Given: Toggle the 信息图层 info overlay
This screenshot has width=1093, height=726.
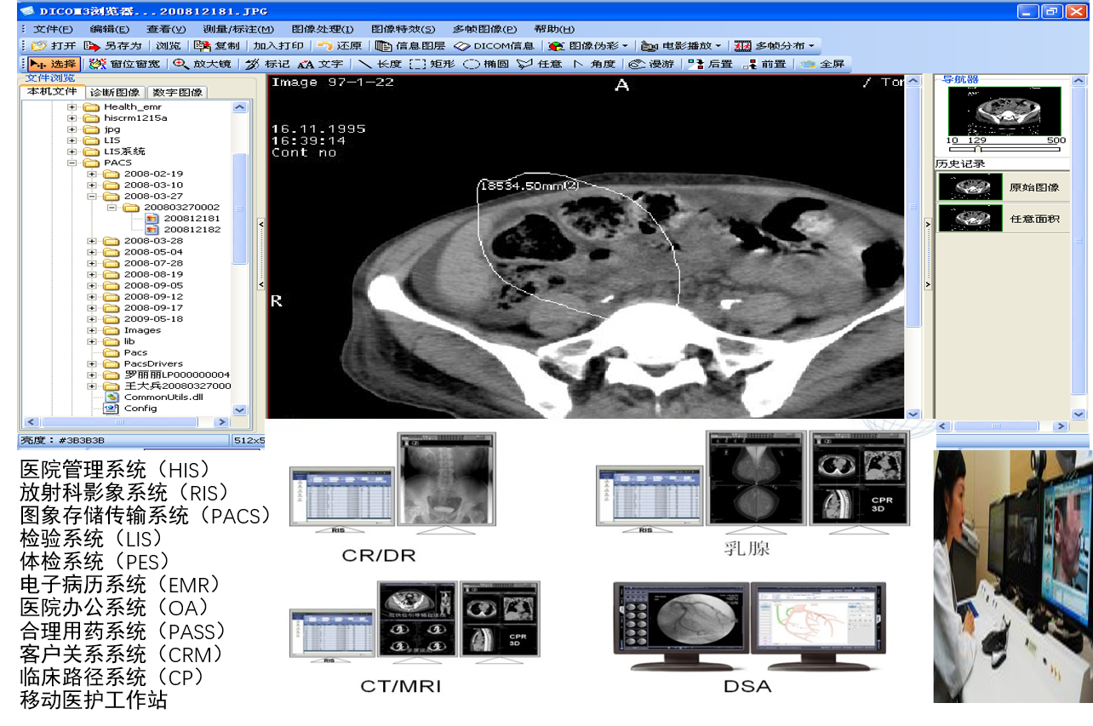Looking at the screenshot, I should (x=411, y=46).
